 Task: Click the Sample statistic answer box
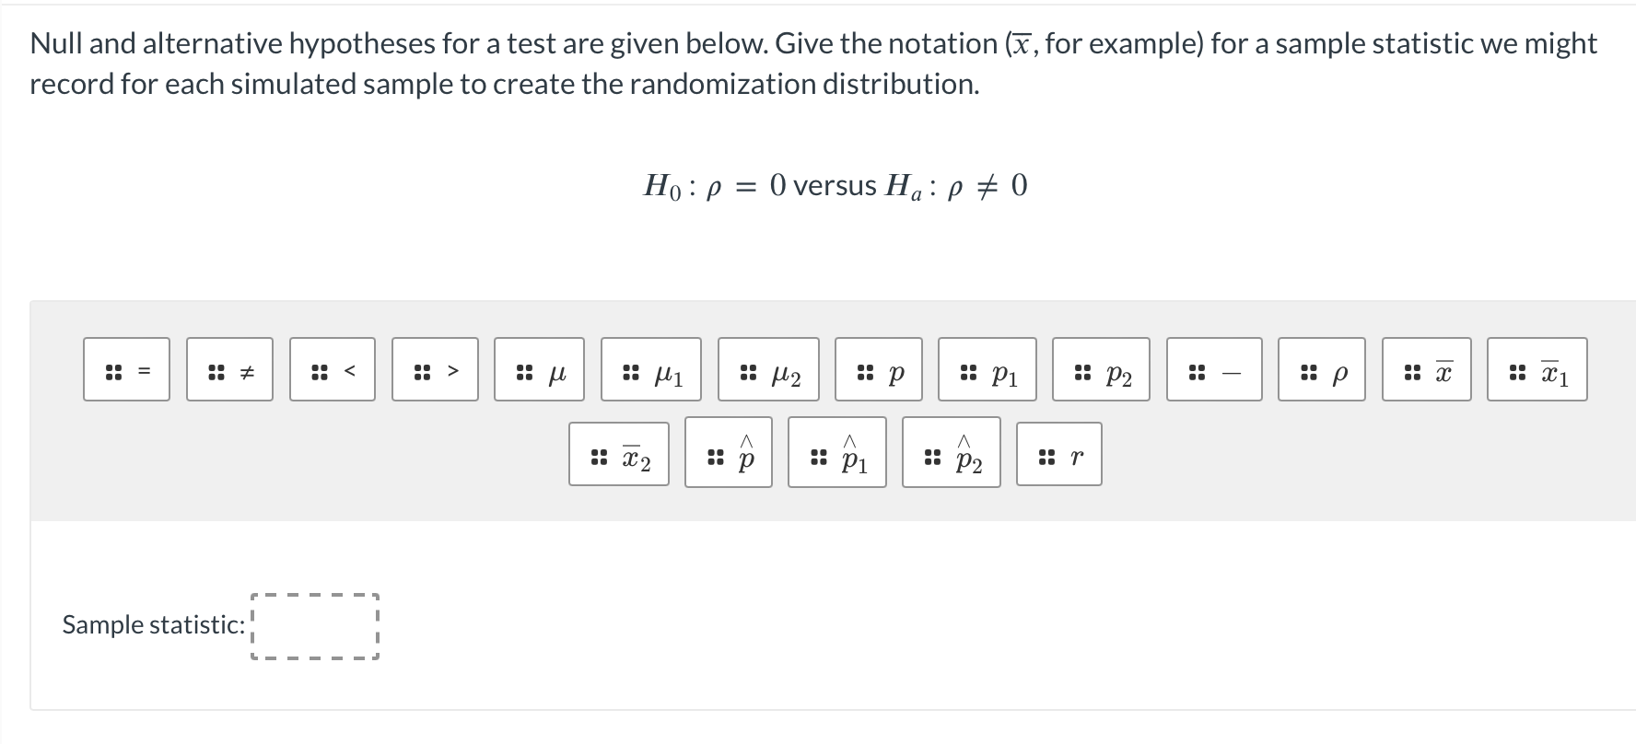(x=315, y=626)
